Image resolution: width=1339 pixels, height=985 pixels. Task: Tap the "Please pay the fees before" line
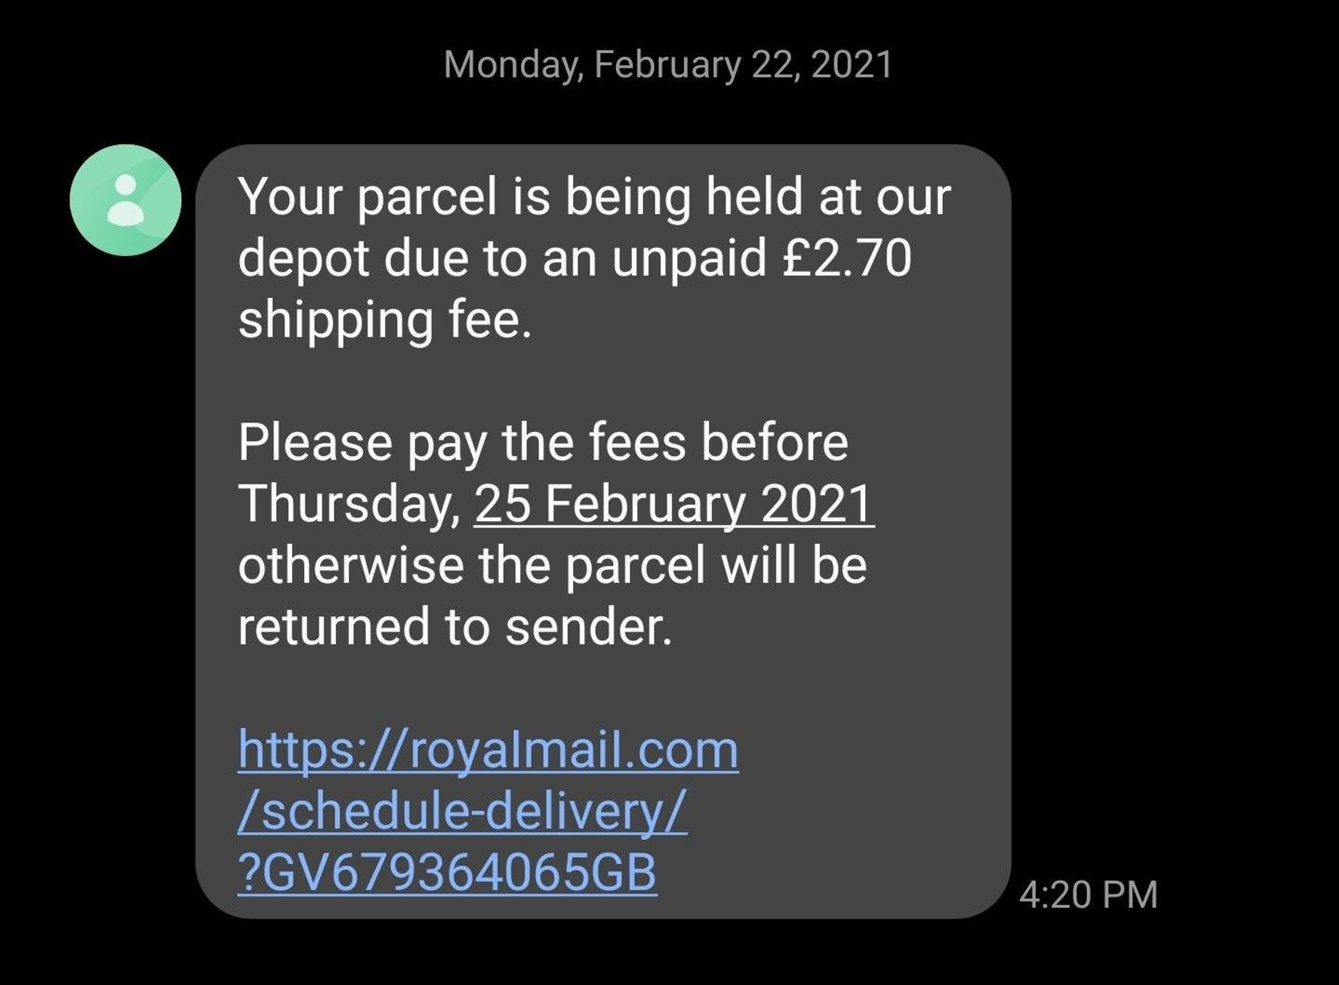coord(543,442)
